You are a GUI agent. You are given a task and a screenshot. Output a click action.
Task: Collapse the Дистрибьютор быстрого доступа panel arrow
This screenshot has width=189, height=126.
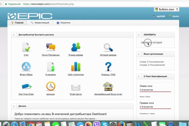(14, 34)
